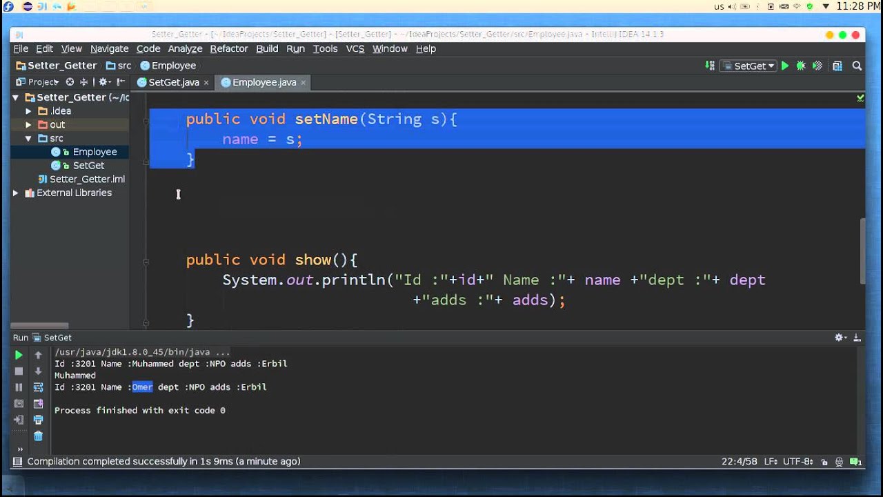The height and width of the screenshot is (497, 883).
Task: Collapse the src folder
Action: pyautogui.click(x=28, y=139)
